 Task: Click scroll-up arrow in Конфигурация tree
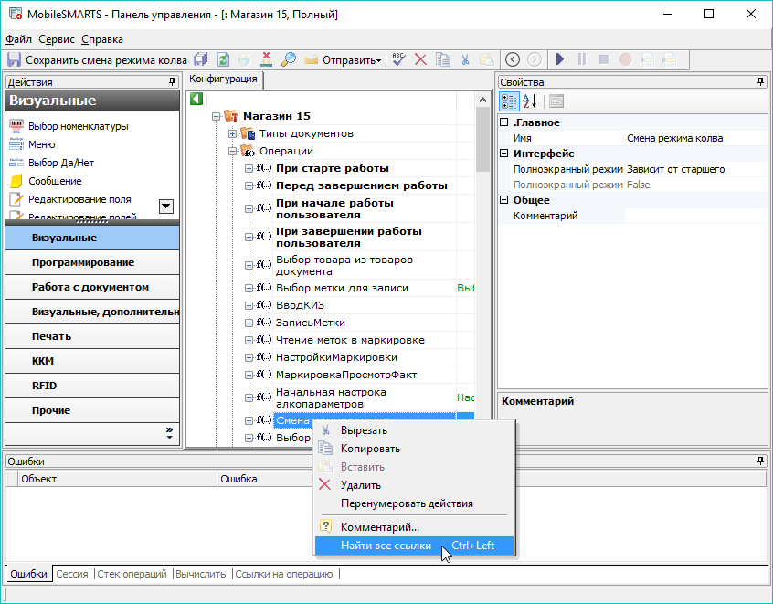point(482,101)
